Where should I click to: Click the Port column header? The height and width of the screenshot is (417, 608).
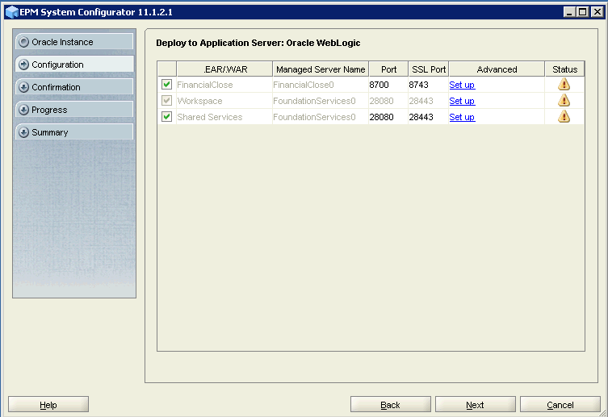388,69
